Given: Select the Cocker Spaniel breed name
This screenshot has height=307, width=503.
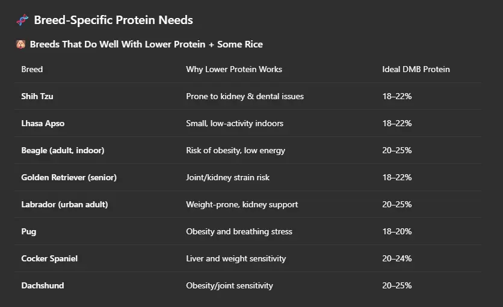Looking at the screenshot, I should (x=49, y=258).
